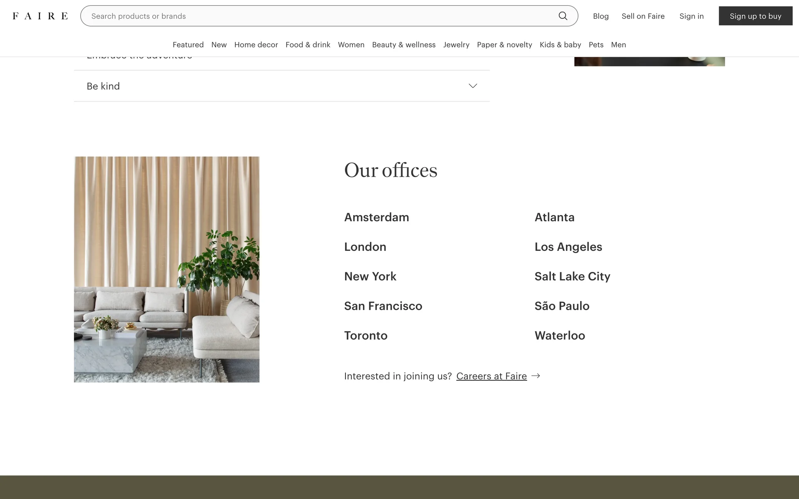Go to the Beauty & wellness category

pyautogui.click(x=404, y=44)
